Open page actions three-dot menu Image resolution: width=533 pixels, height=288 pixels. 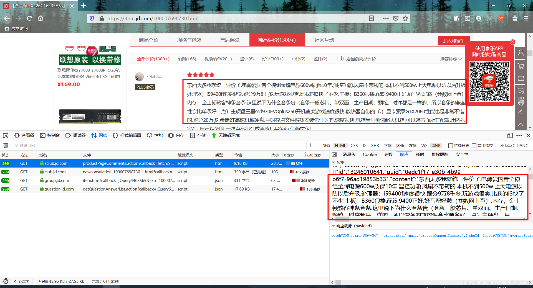(386, 18)
